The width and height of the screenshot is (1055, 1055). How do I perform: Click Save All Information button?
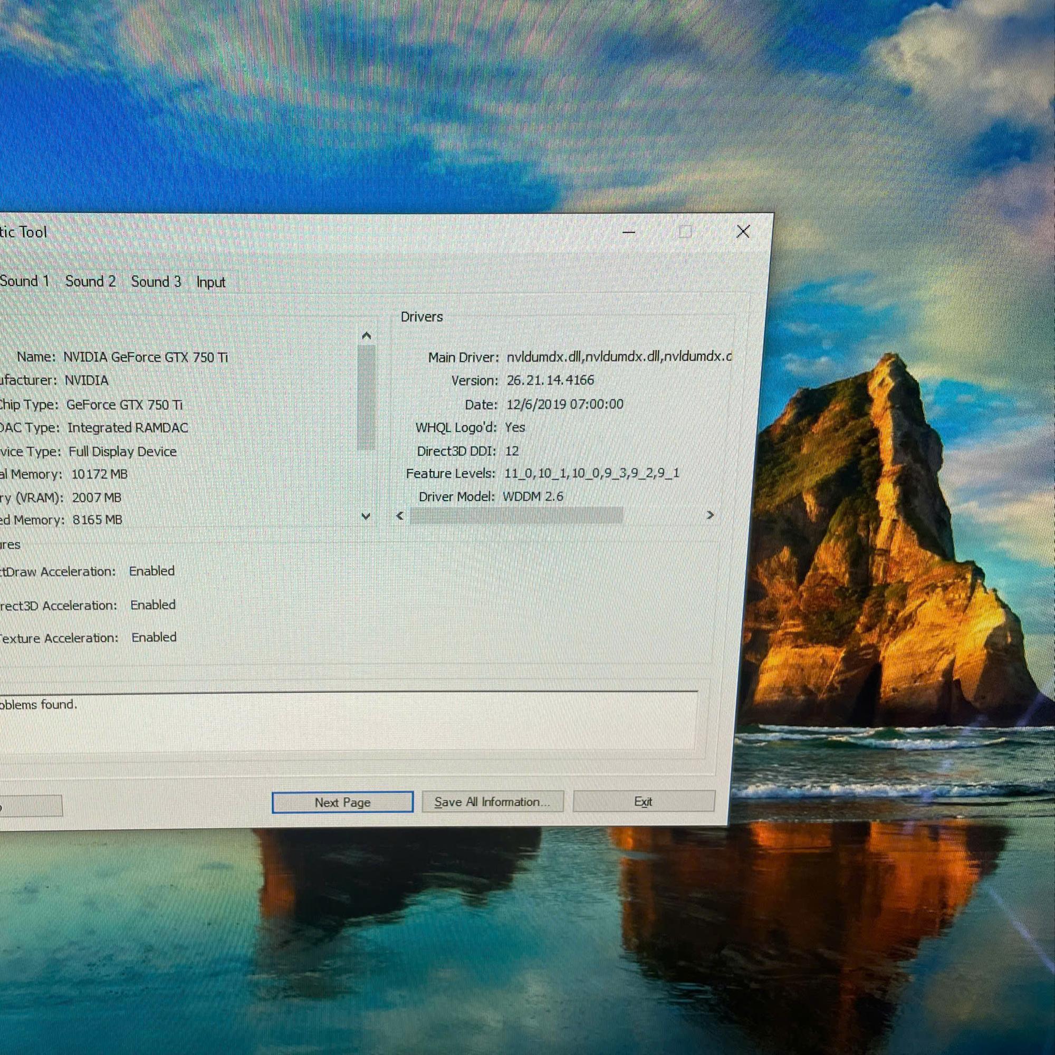(492, 802)
